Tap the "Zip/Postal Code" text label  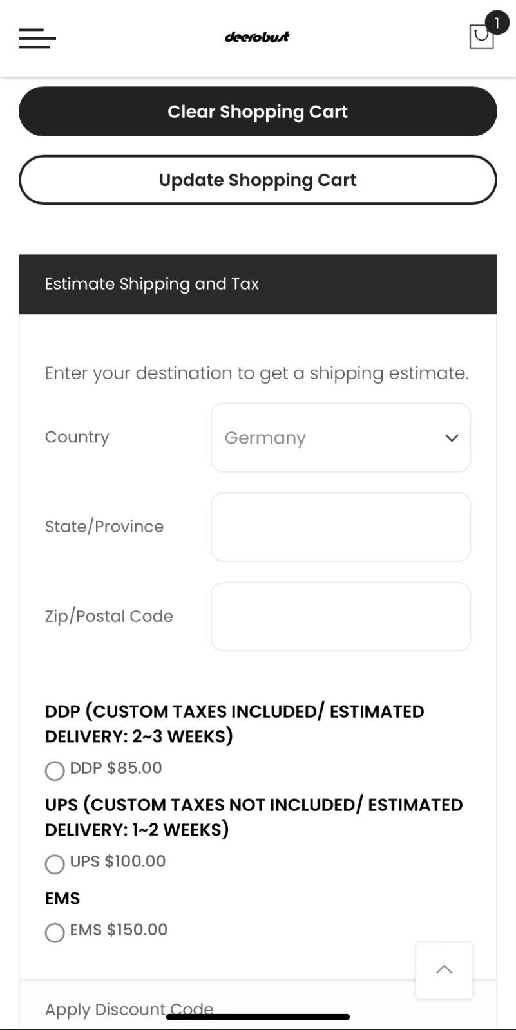tap(109, 616)
